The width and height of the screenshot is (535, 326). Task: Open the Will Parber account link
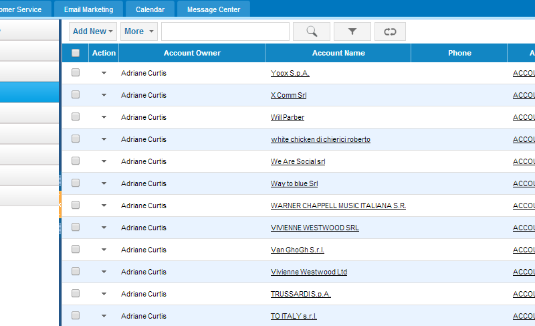click(x=288, y=117)
